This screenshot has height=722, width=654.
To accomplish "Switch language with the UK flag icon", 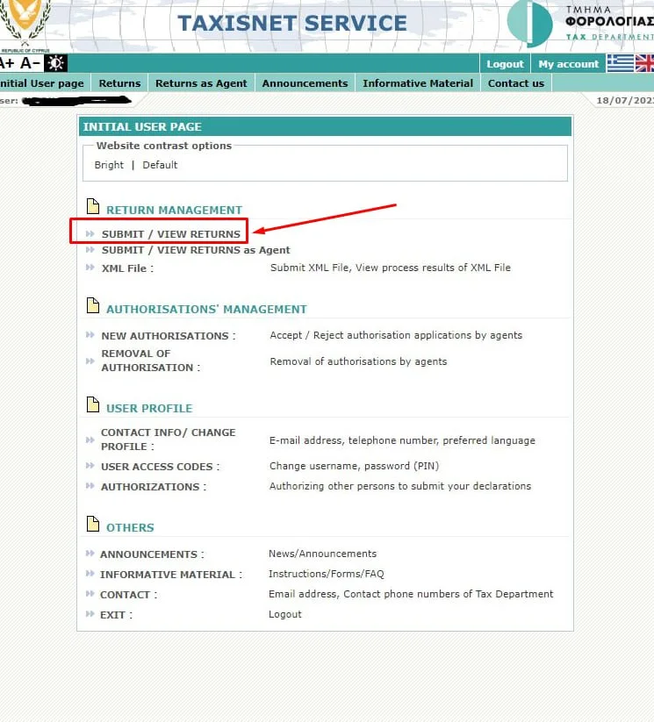I will point(645,63).
